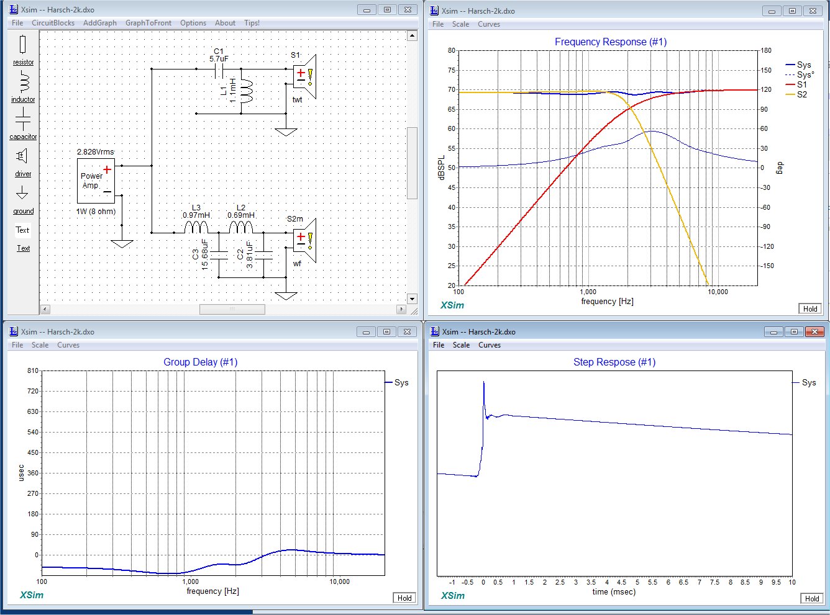Open the Options menu
Image resolution: width=830 pixels, height=615 pixels.
pyautogui.click(x=193, y=23)
